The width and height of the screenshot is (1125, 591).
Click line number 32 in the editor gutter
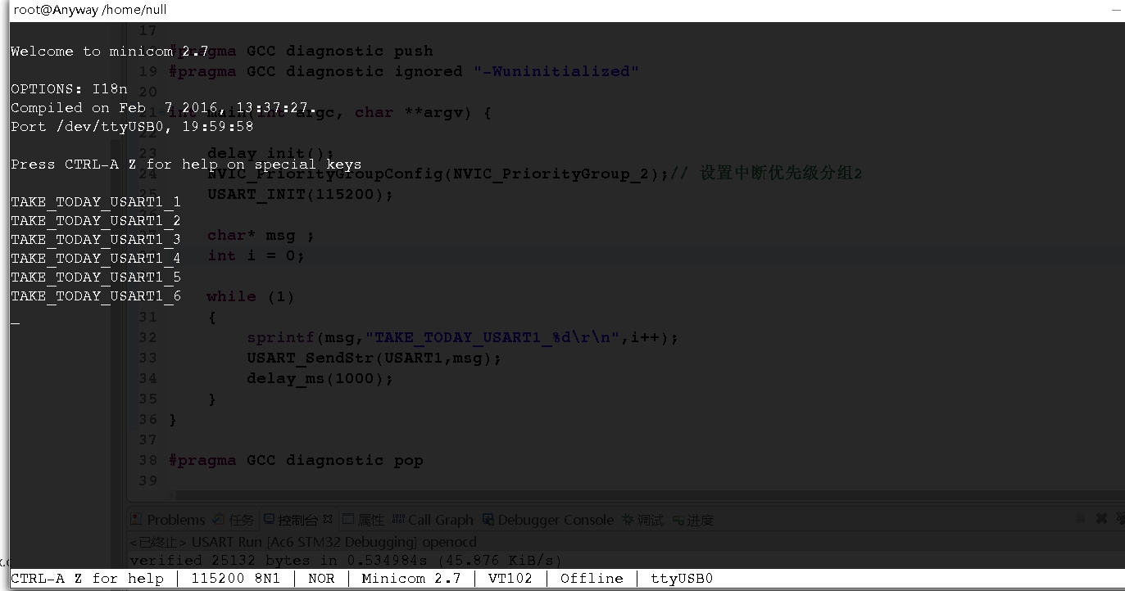point(148,337)
